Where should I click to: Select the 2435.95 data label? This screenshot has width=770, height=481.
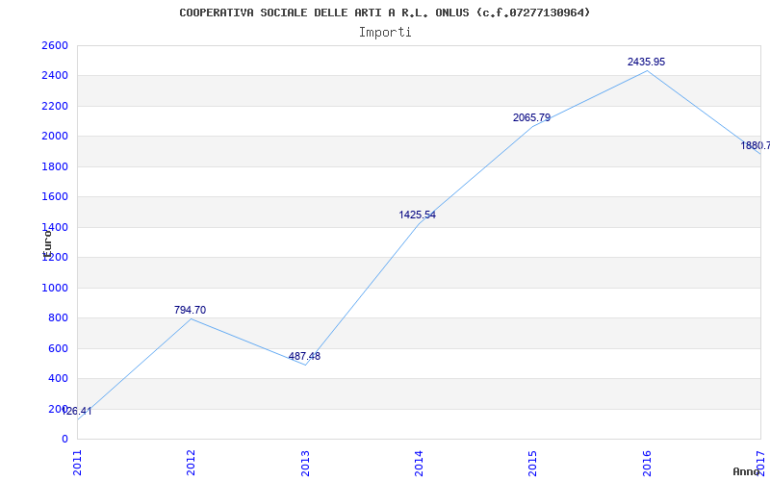(x=646, y=62)
